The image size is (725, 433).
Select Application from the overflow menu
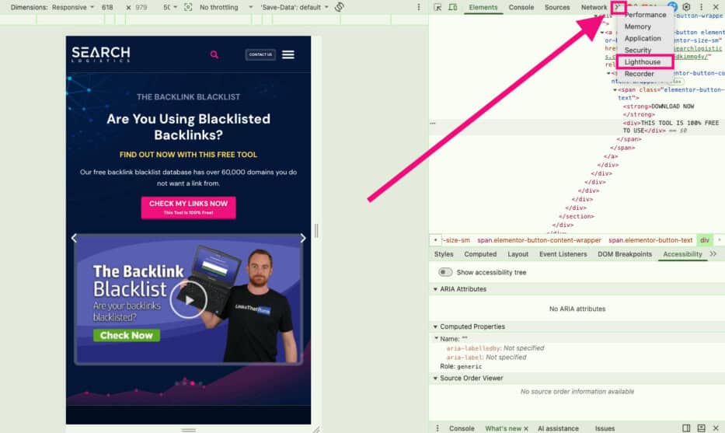click(644, 38)
